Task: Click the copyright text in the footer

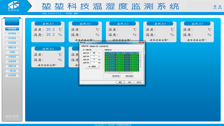Action: [x=113, y=125]
